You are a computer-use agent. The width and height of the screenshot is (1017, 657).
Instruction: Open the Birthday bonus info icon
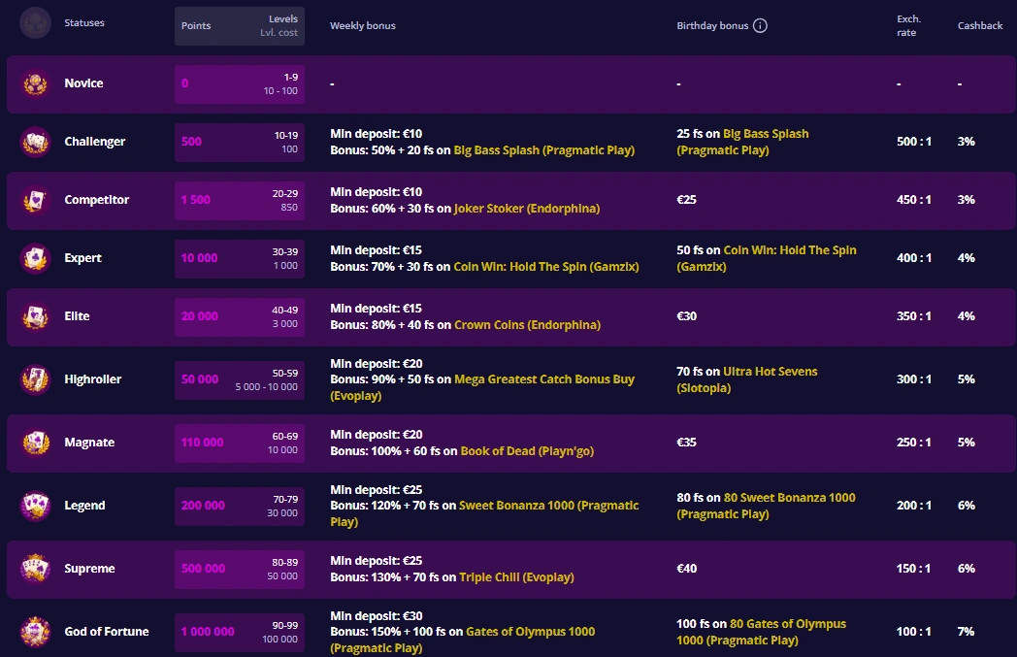tap(760, 25)
